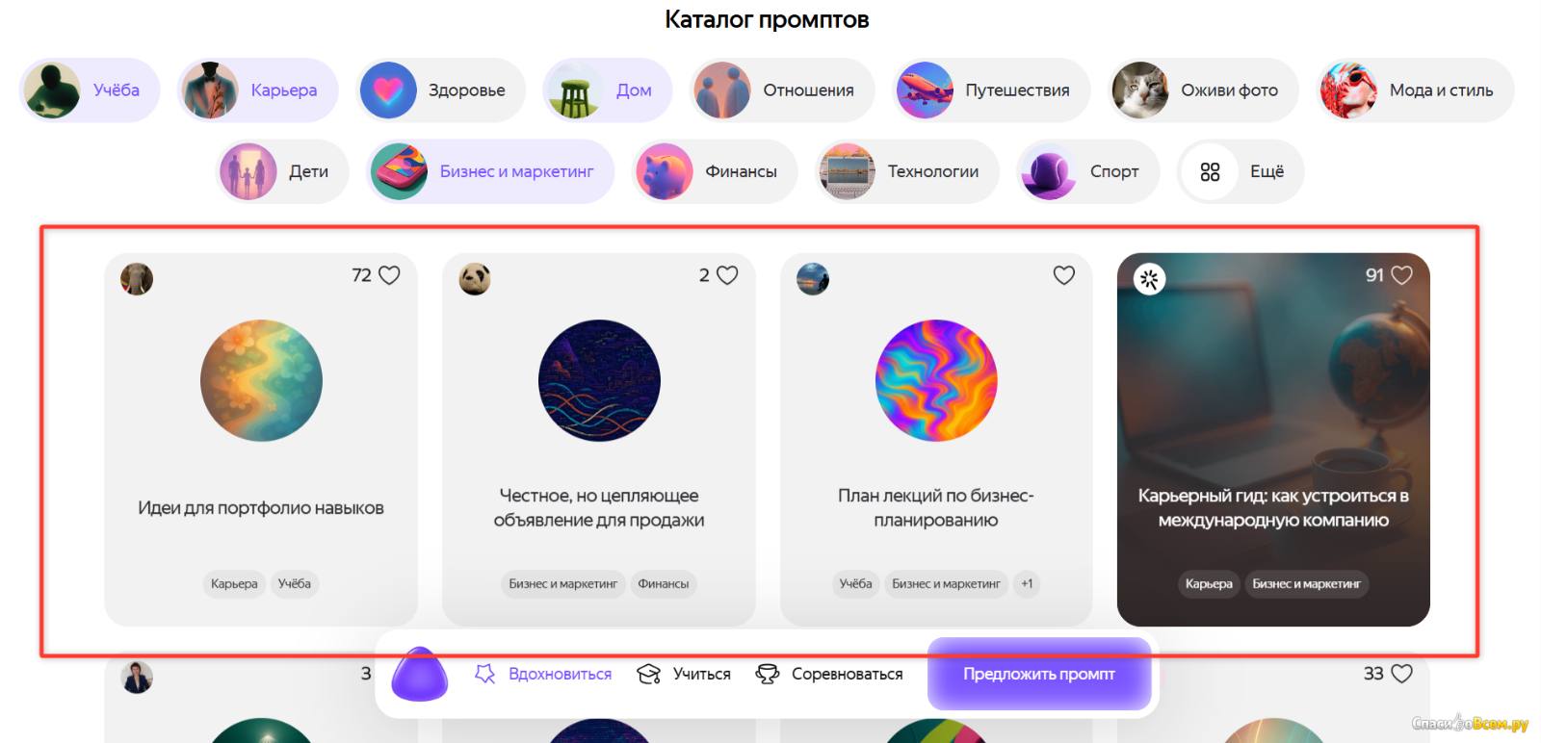This screenshot has width=1541, height=743.
Task: Click the 'Финансы' tag on sale ad card
Action: [x=664, y=583]
